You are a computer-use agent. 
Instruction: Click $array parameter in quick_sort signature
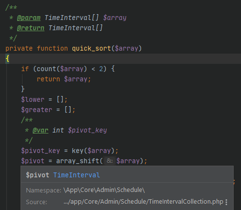[x=127, y=48]
